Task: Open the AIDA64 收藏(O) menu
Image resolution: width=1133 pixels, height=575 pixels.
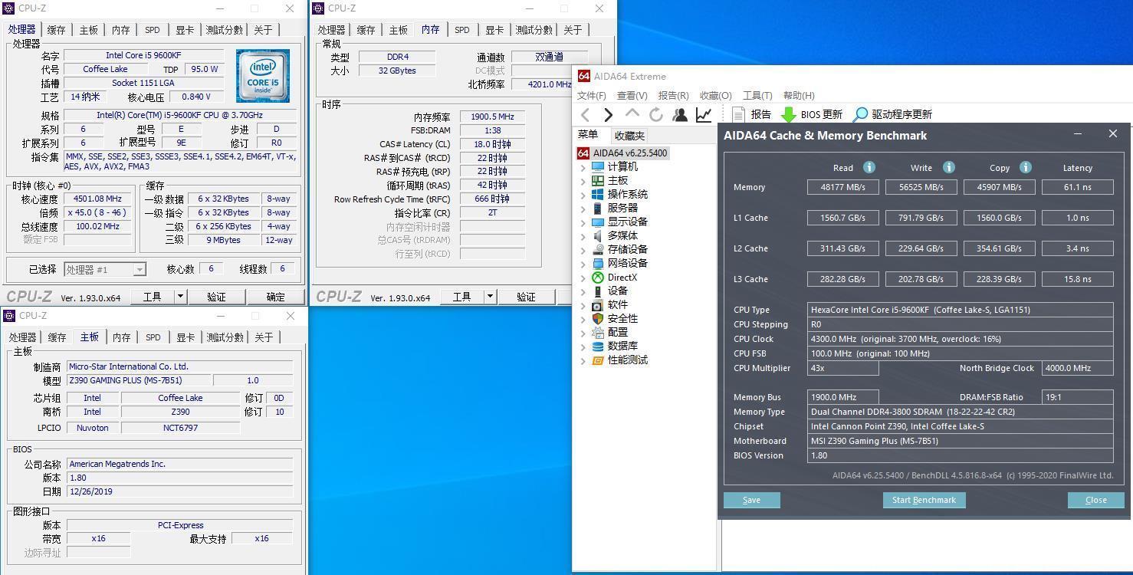Action: tap(715, 95)
